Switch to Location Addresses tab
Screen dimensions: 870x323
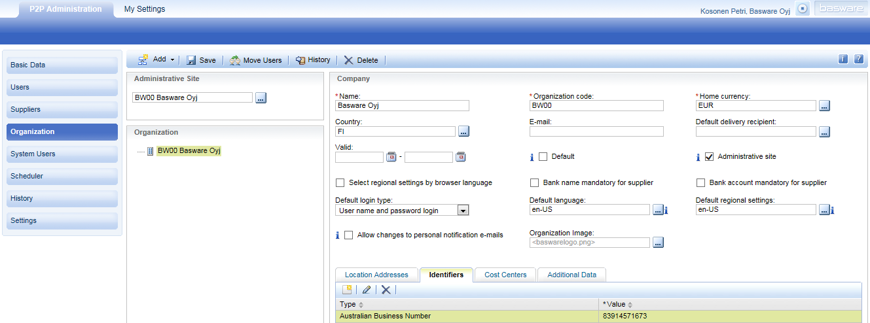click(376, 275)
